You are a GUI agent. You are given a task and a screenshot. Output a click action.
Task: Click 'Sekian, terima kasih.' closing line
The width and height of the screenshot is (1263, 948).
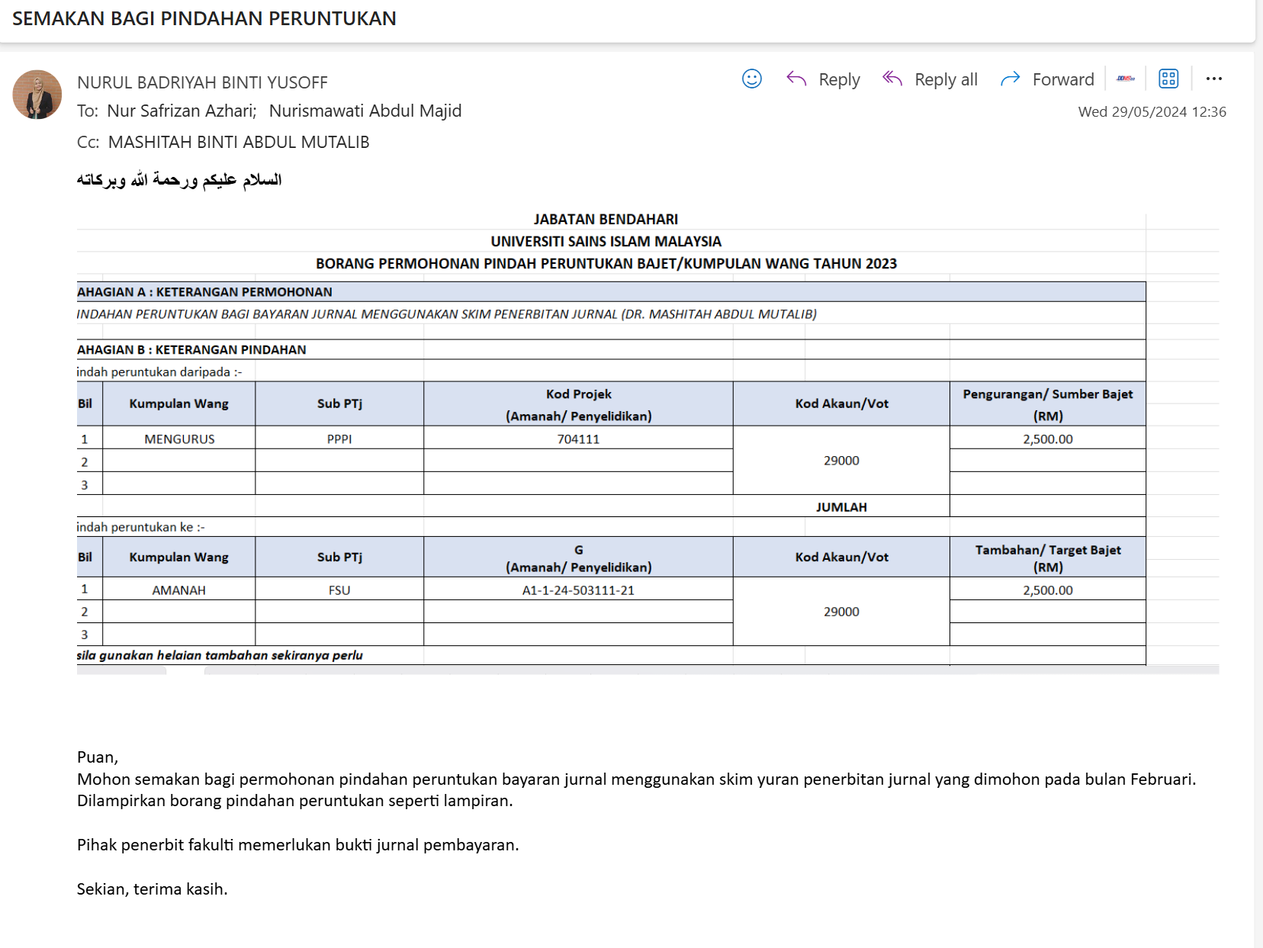(x=153, y=889)
